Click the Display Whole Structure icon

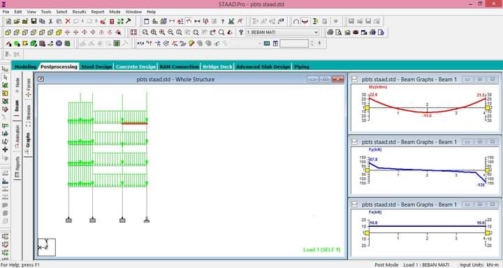pyautogui.click(x=133, y=32)
